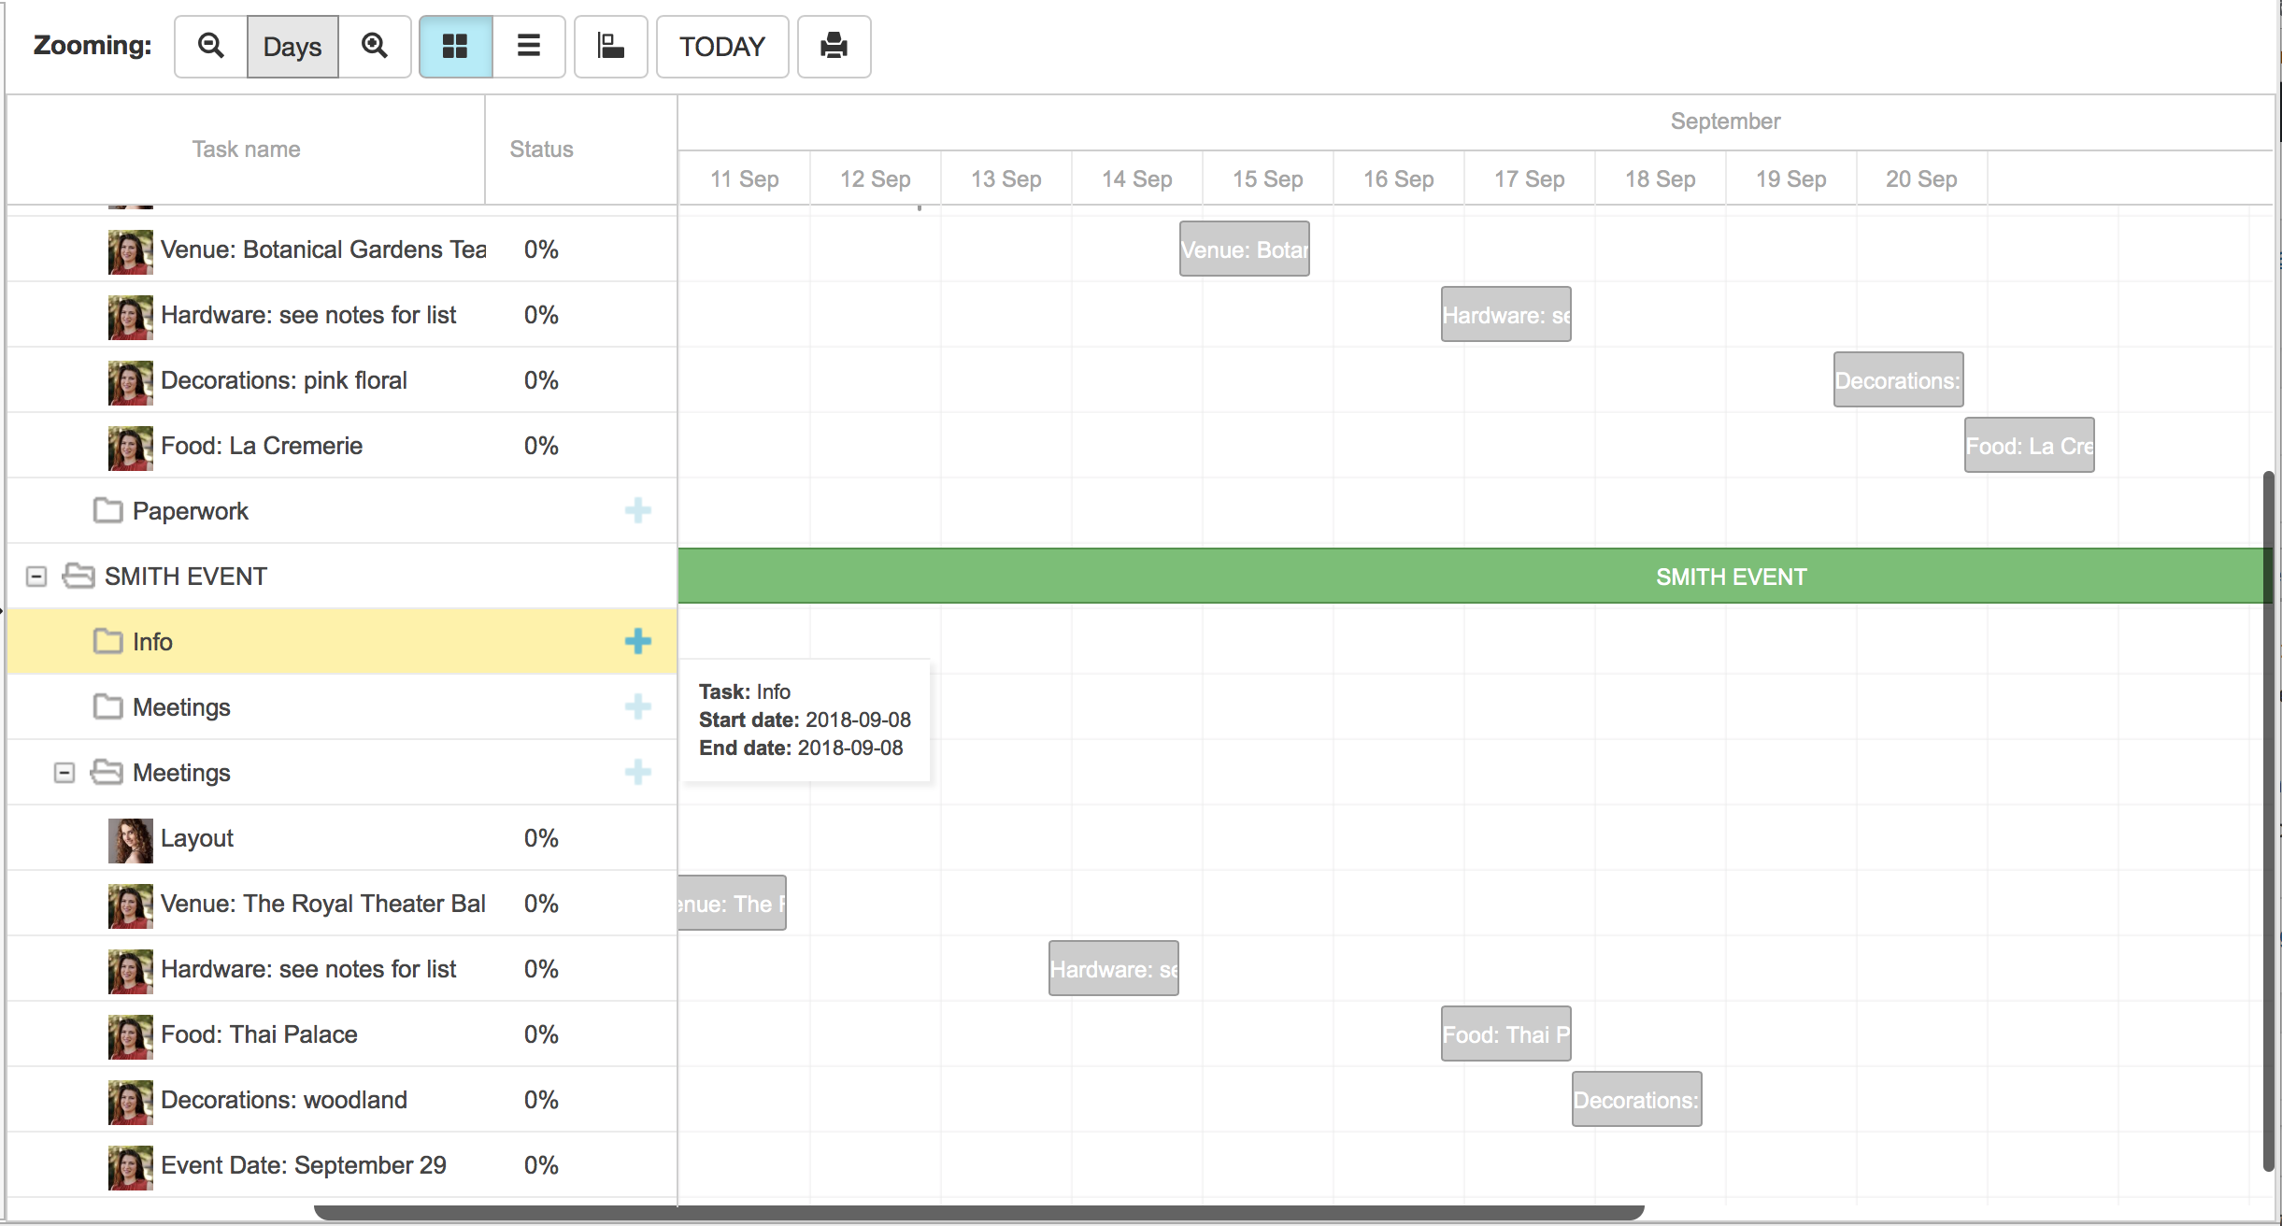Collapse the Meetings folder group
The height and width of the screenshot is (1226, 2282).
click(x=64, y=773)
